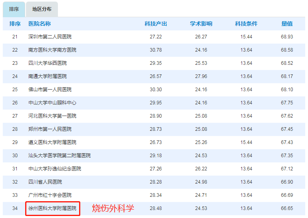The width and height of the screenshot is (308, 218).
Task: Click rank number 25
Action: tap(15, 90)
